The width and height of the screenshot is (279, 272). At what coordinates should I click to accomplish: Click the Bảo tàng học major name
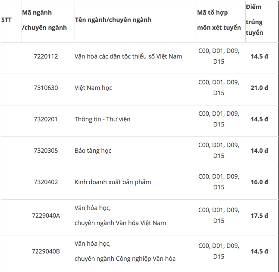click(x=93, y=151)
